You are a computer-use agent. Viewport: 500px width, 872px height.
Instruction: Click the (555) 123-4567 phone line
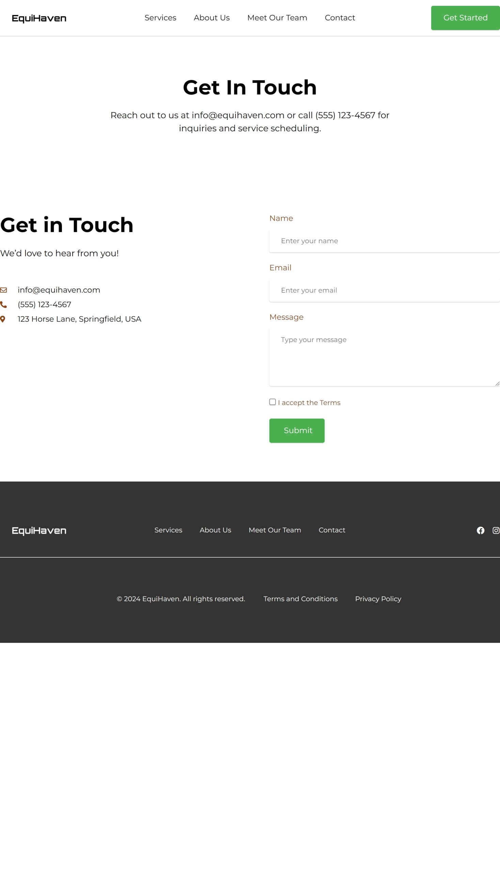[x=44, y=305]
